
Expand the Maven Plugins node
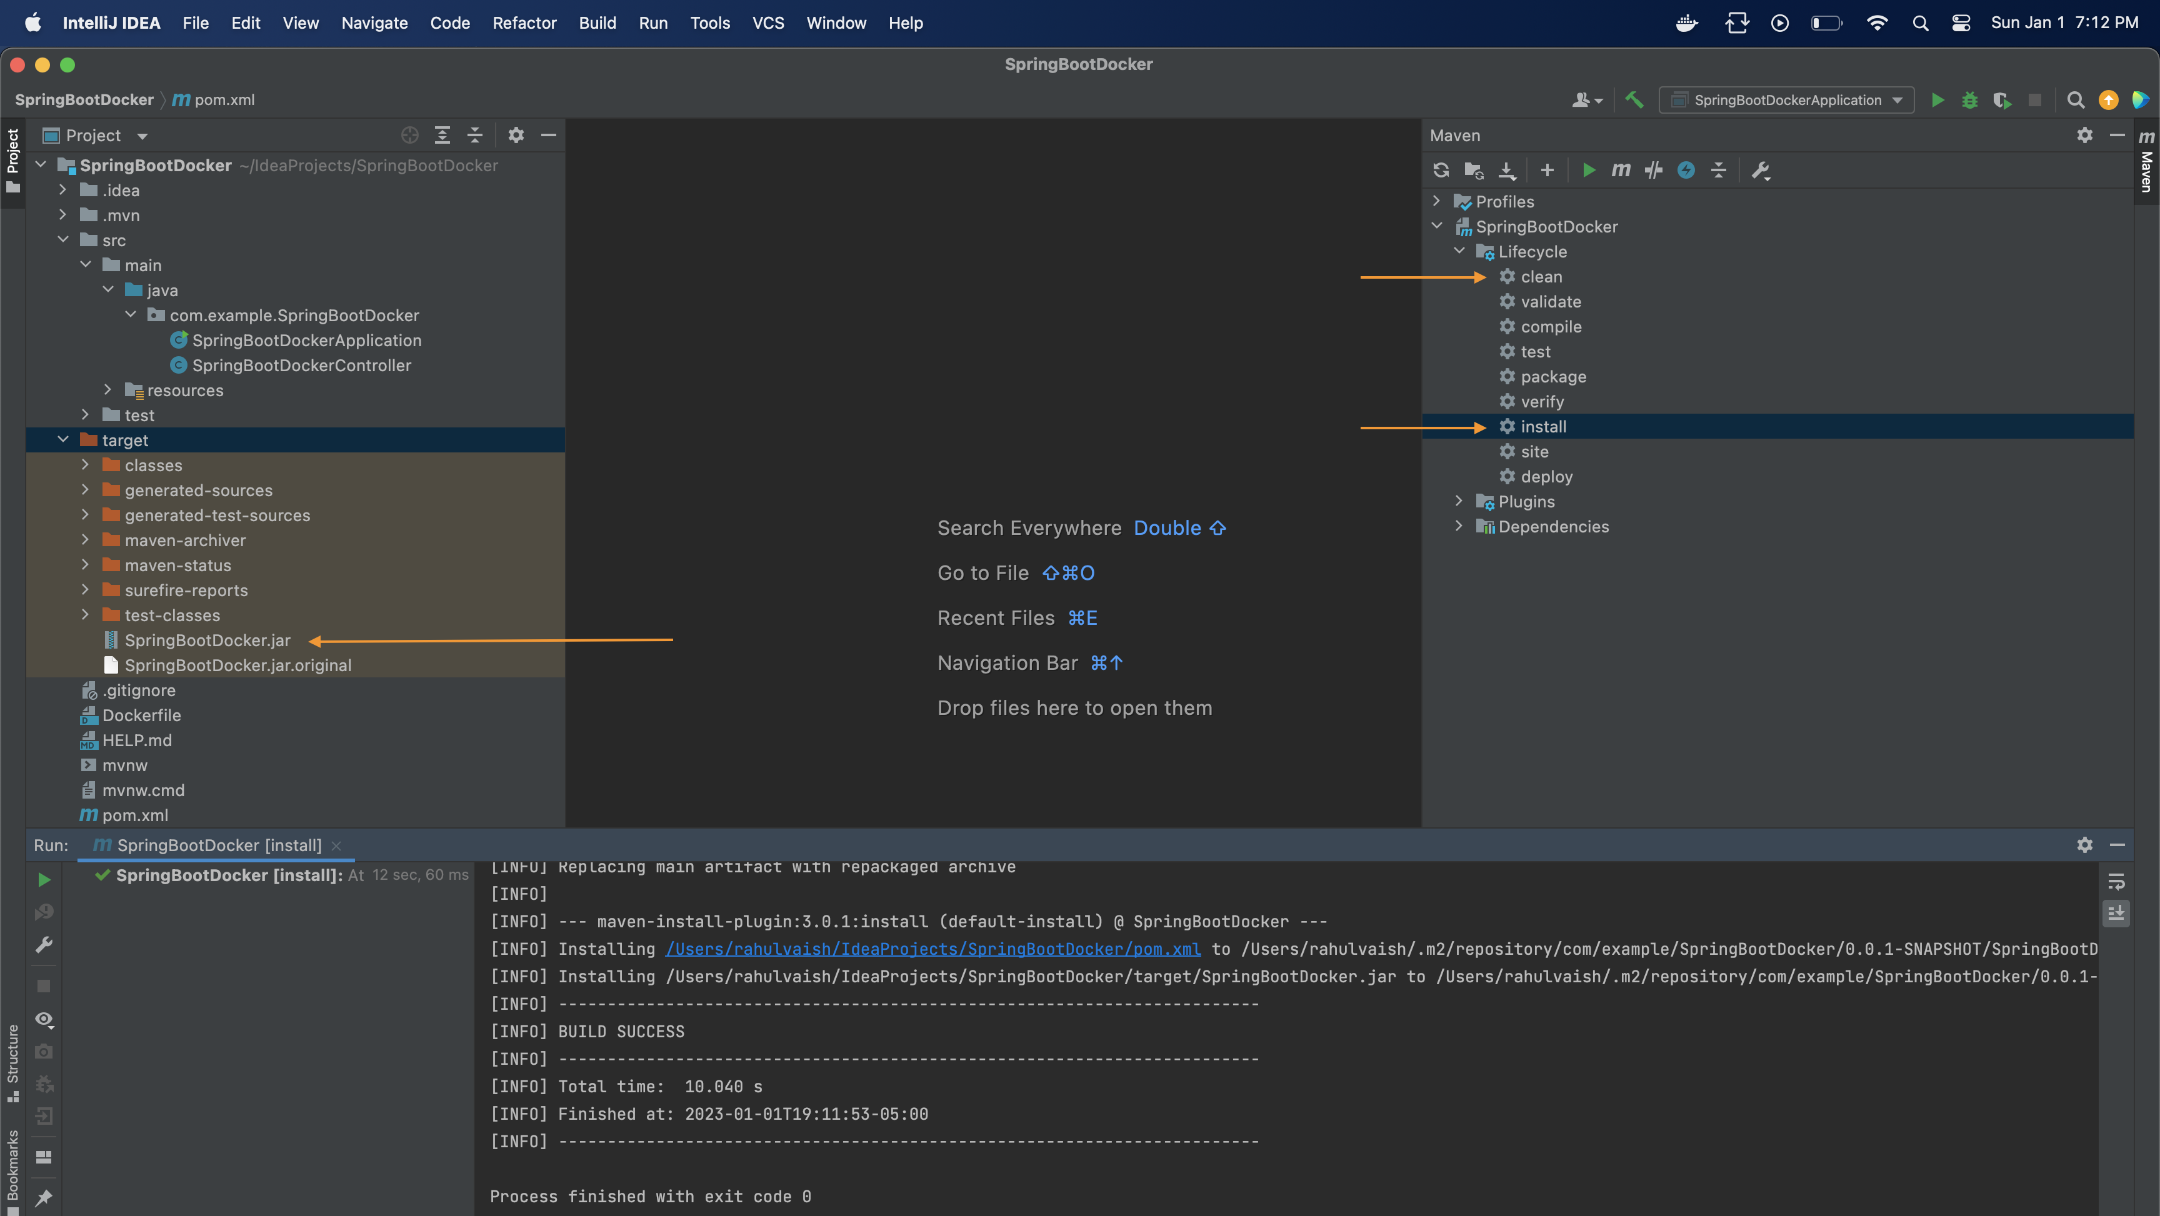coord(1459,501)
